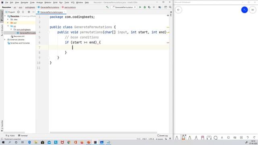258x145 pixels.
Task: Click the Stop icon in run toolbar
Action: (x=154, y=7)
